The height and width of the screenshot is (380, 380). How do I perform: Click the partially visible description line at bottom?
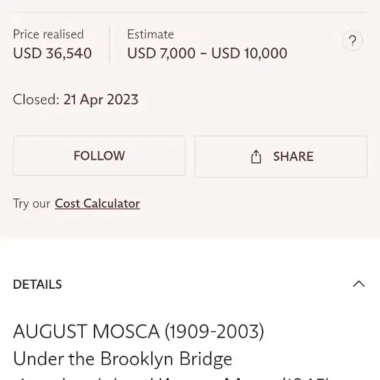click(x=171, y=377)
